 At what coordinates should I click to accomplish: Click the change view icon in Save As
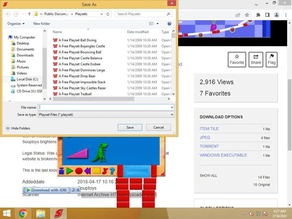click(151, 24)
